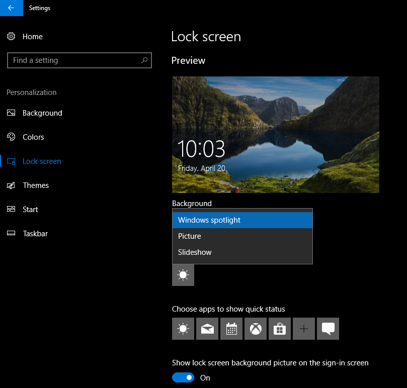407x388 pixels.
Task: Disable lock screen picture on sign-in screen
Action: pyautogui.click(x=183, y=377)
